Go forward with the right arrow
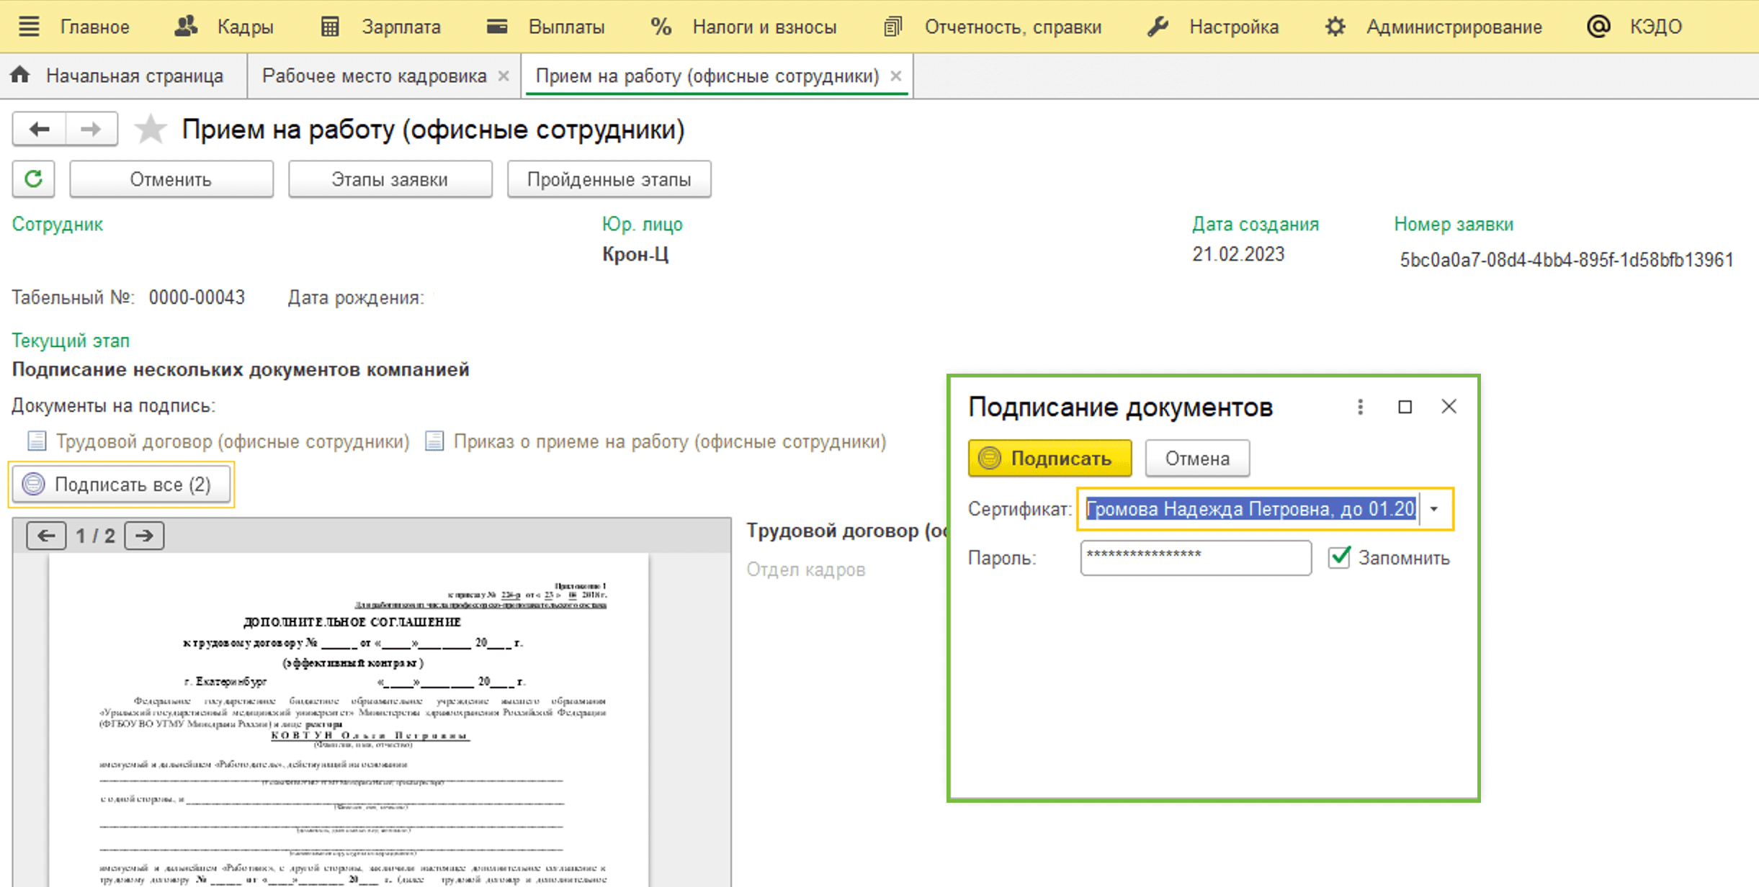 pos(91,130)
